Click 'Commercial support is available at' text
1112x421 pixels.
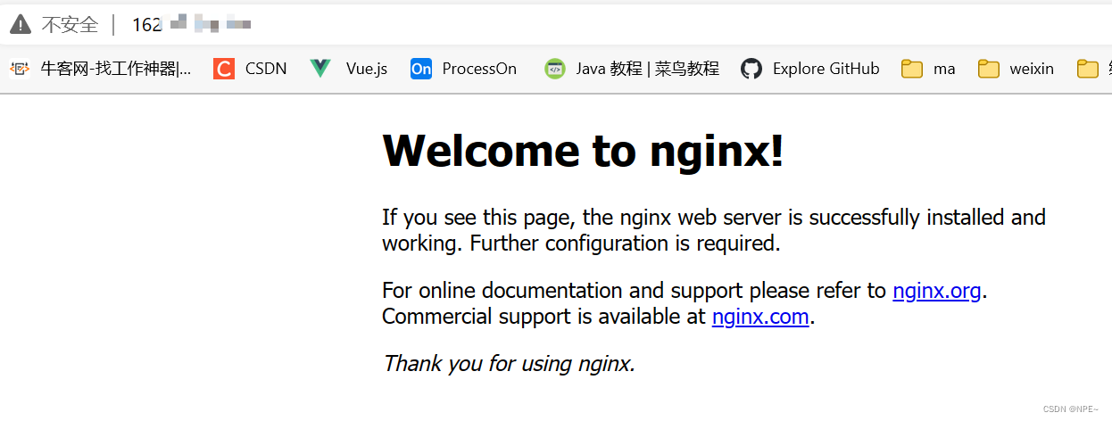(544, 317)
